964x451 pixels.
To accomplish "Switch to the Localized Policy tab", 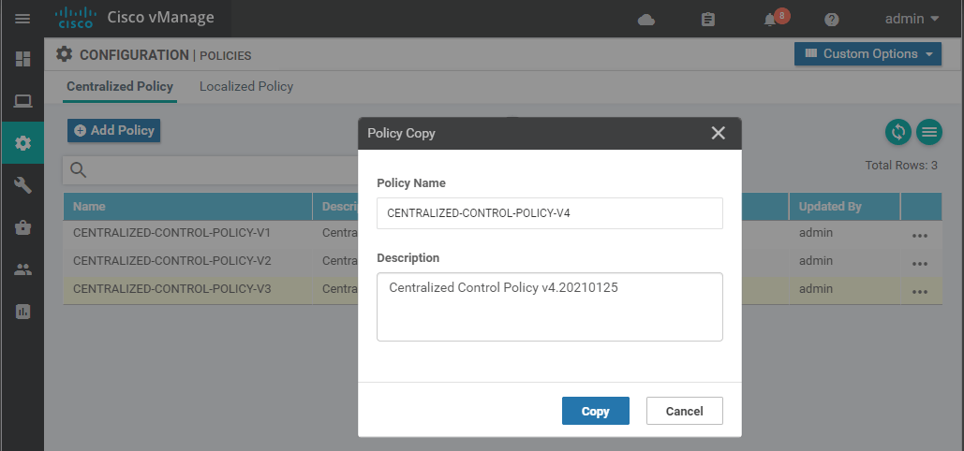I will 245,87.
